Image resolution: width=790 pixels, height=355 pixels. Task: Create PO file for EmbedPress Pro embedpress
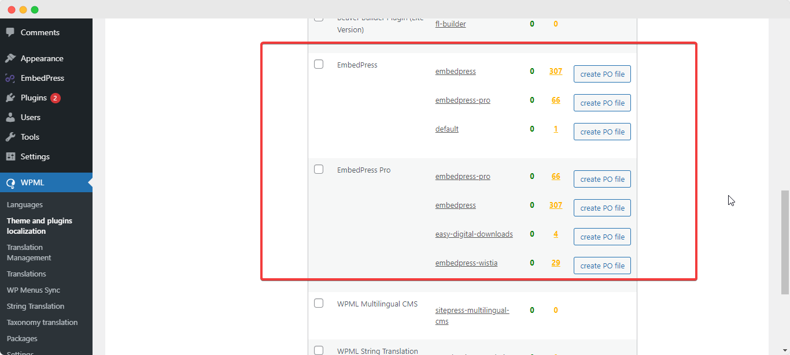pos(602,208)
